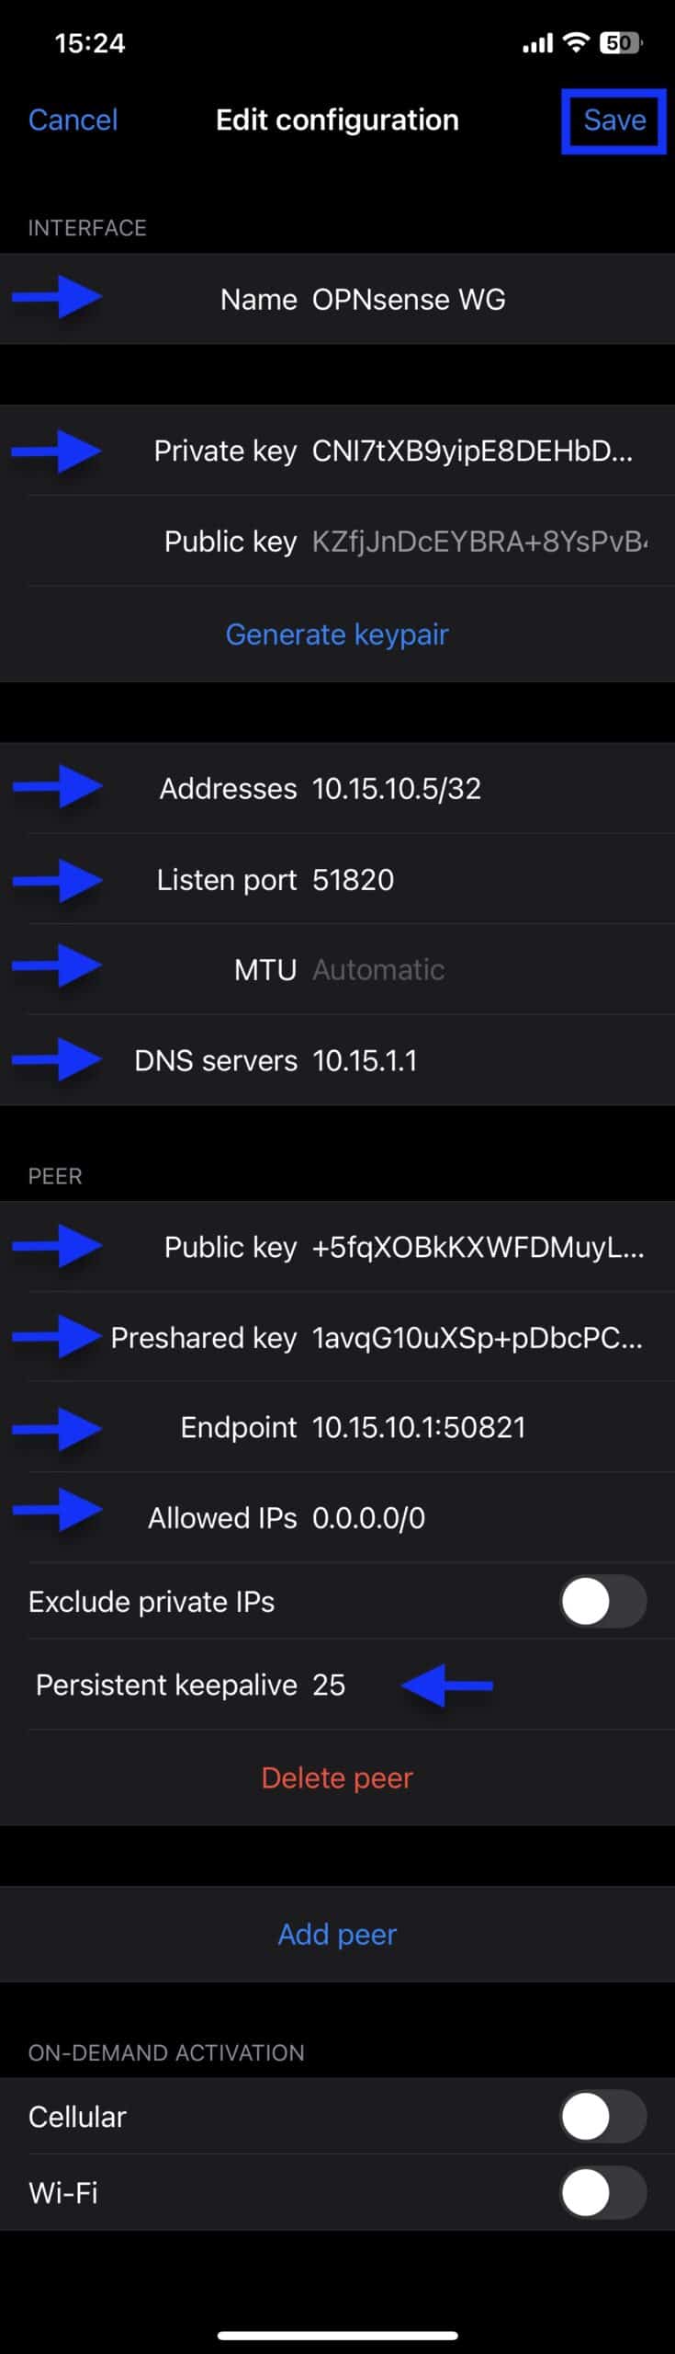Edit the Name field OPNsense WG

[x=337, y=300]
